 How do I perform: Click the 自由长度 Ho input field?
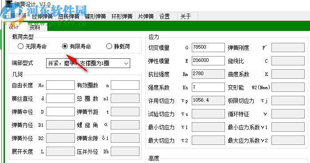60,85
